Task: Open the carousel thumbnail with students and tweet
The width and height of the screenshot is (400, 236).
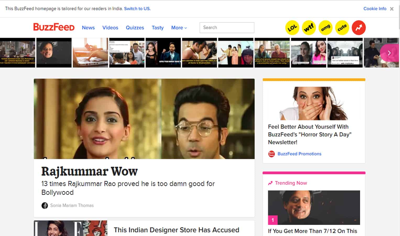Action: 127,53
